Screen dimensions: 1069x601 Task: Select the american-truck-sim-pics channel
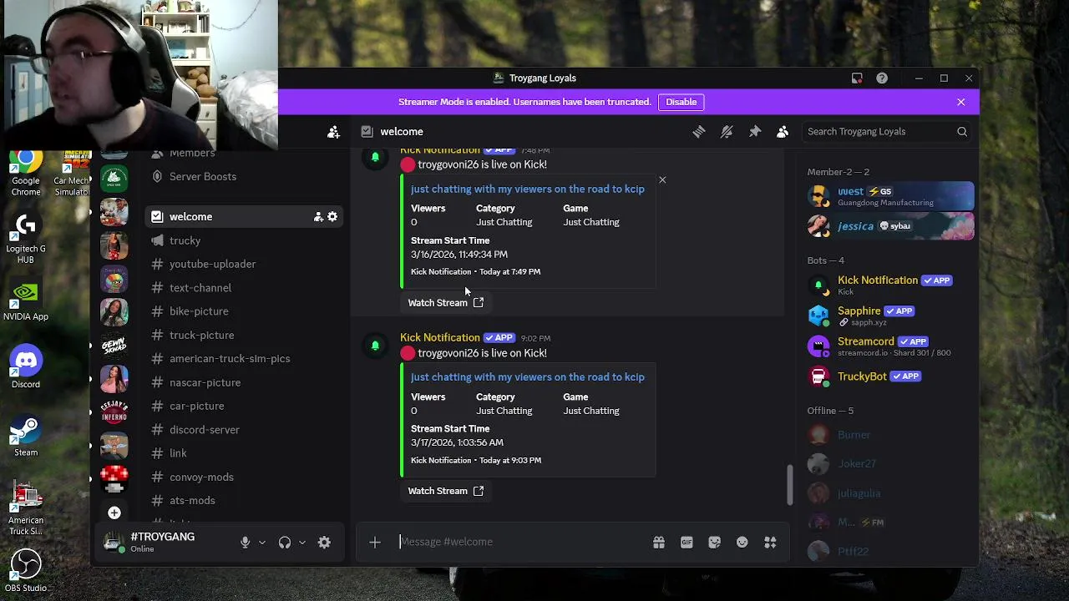pyautogui.click(x=242, y=359)
